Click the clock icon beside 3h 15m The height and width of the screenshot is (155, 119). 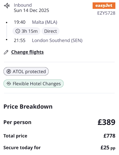coord(18,31)
